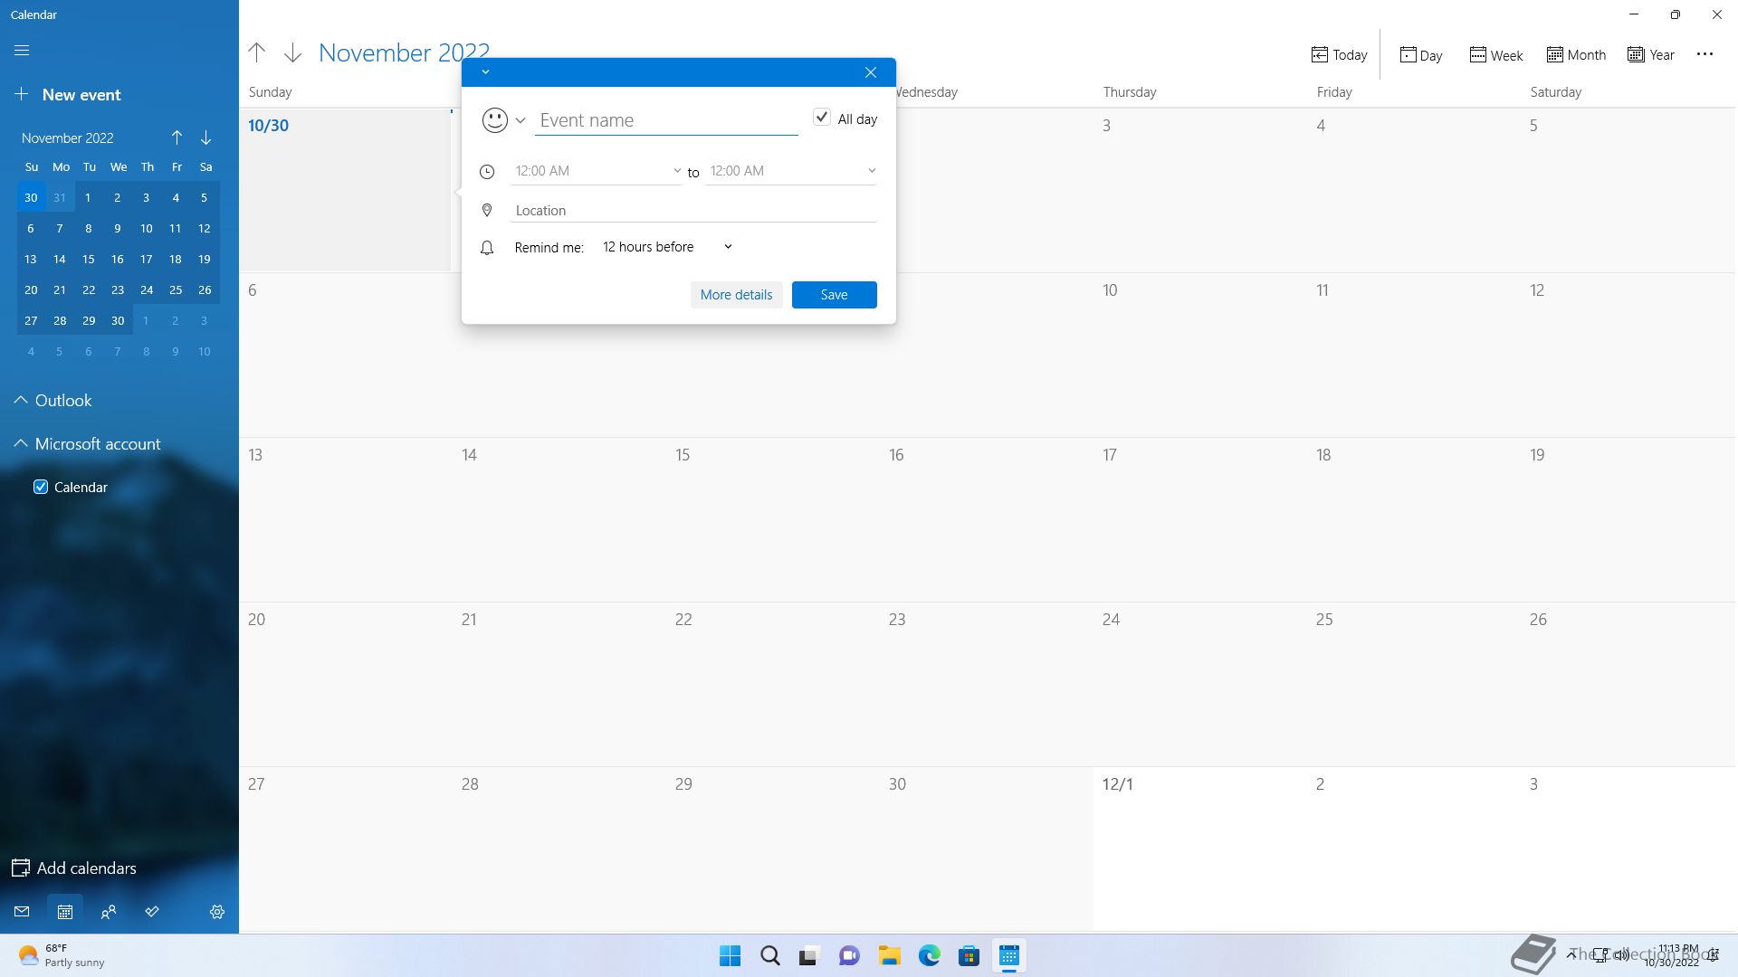Go to previous month in mini calendar

177,138
